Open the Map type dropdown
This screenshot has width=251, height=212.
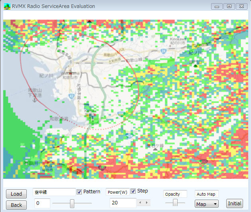pyautogui.click(x=206, y=204)
